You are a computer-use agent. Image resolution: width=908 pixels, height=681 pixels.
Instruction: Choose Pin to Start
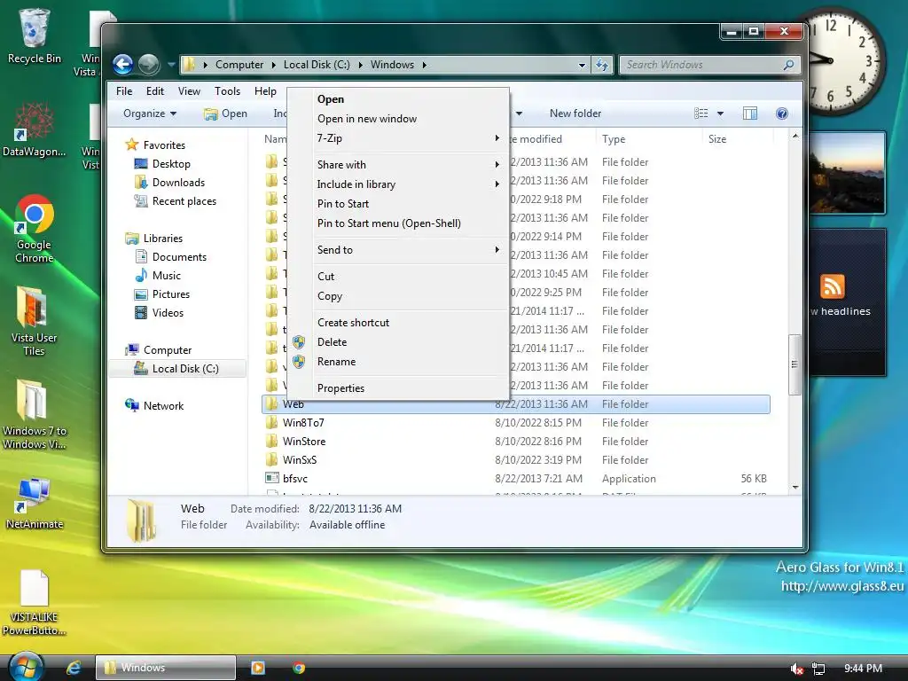tap(398, 204)
